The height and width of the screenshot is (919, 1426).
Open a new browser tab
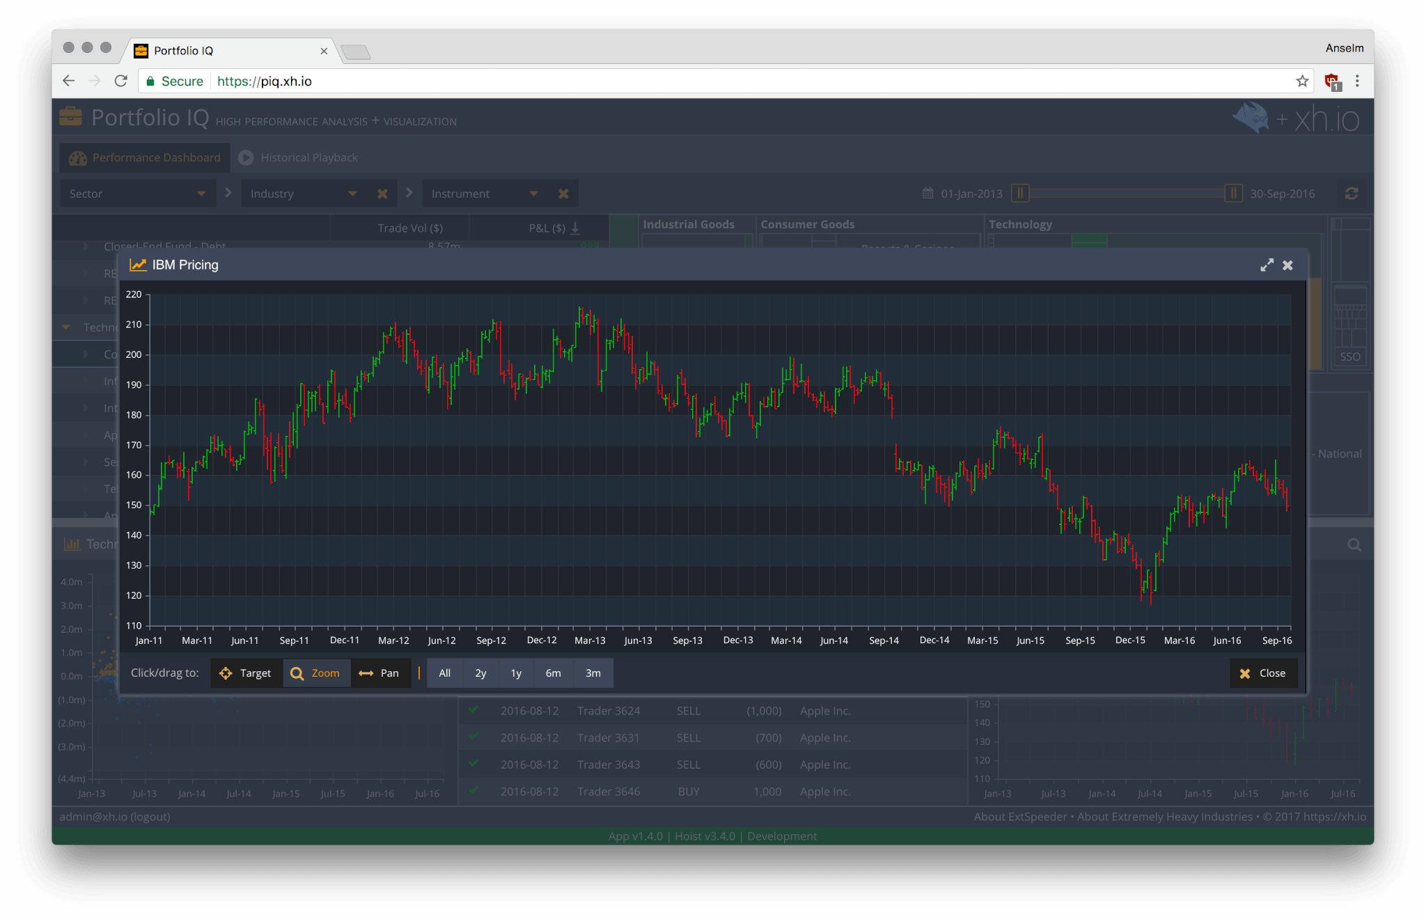[x=356, y=52]
